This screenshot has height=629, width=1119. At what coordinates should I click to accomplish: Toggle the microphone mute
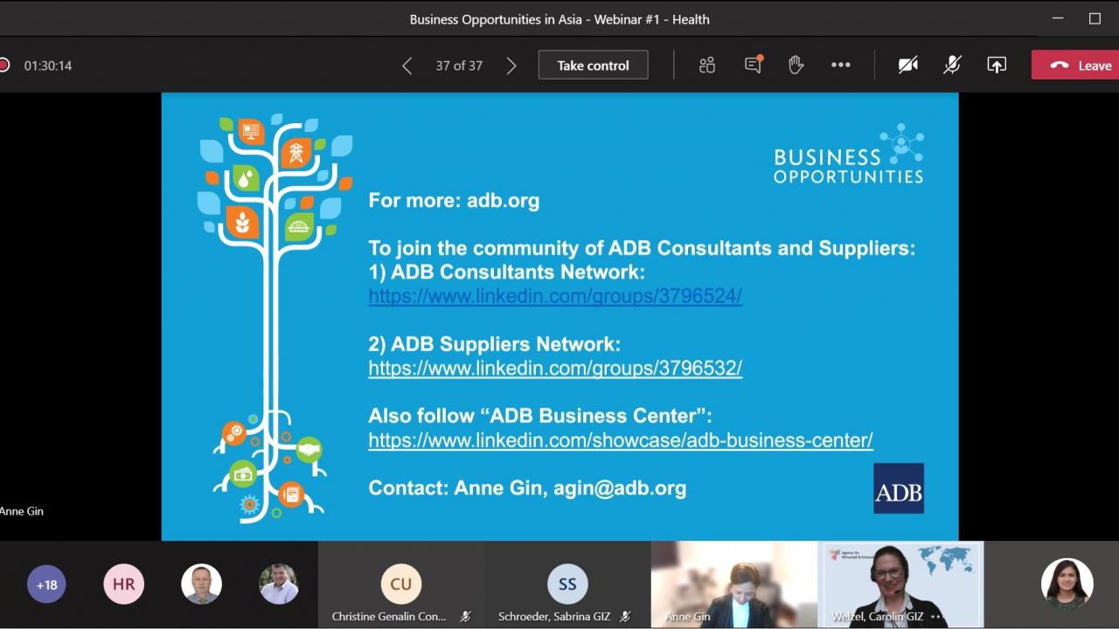(x=953, y=66)
